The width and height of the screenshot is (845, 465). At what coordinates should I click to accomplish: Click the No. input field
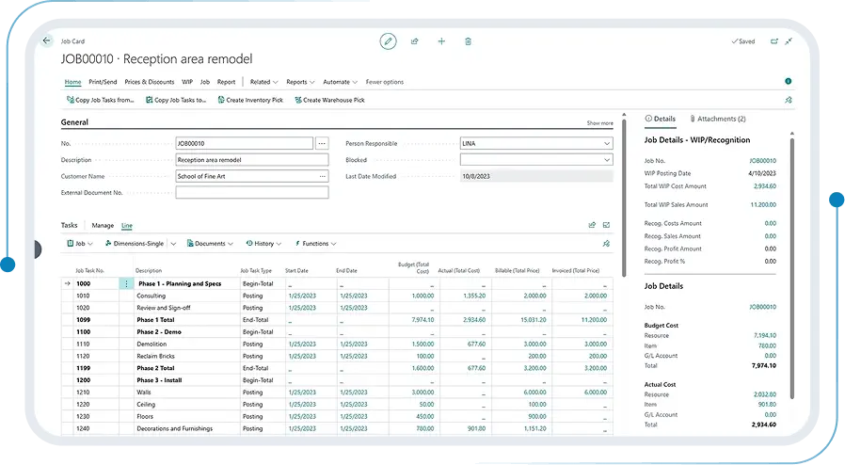click(x=244, y=143)
